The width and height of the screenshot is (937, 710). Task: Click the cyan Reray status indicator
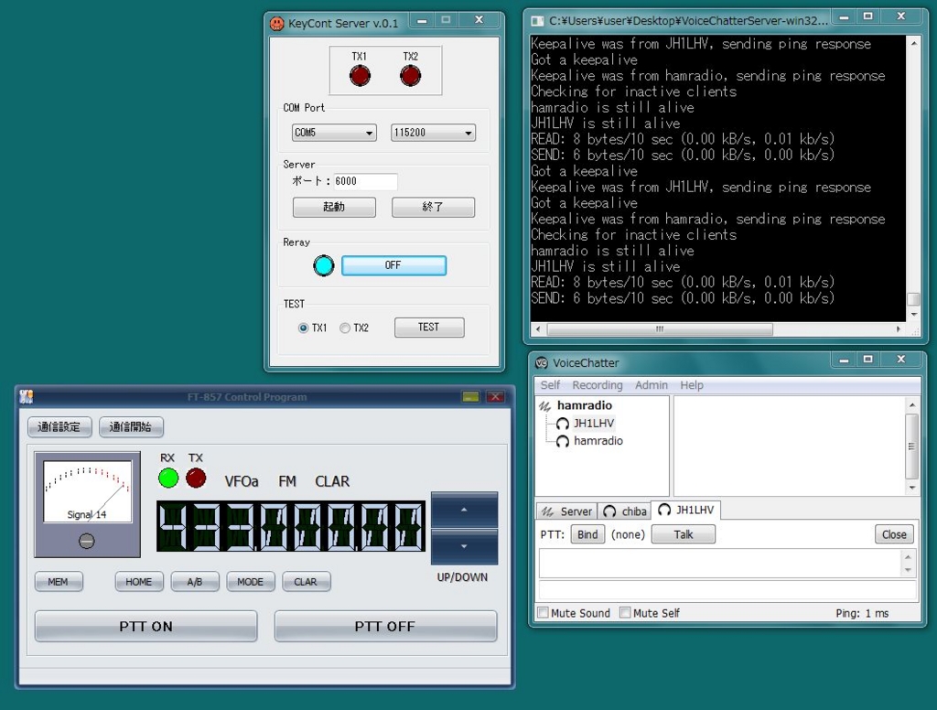click(x=324, y=265)
